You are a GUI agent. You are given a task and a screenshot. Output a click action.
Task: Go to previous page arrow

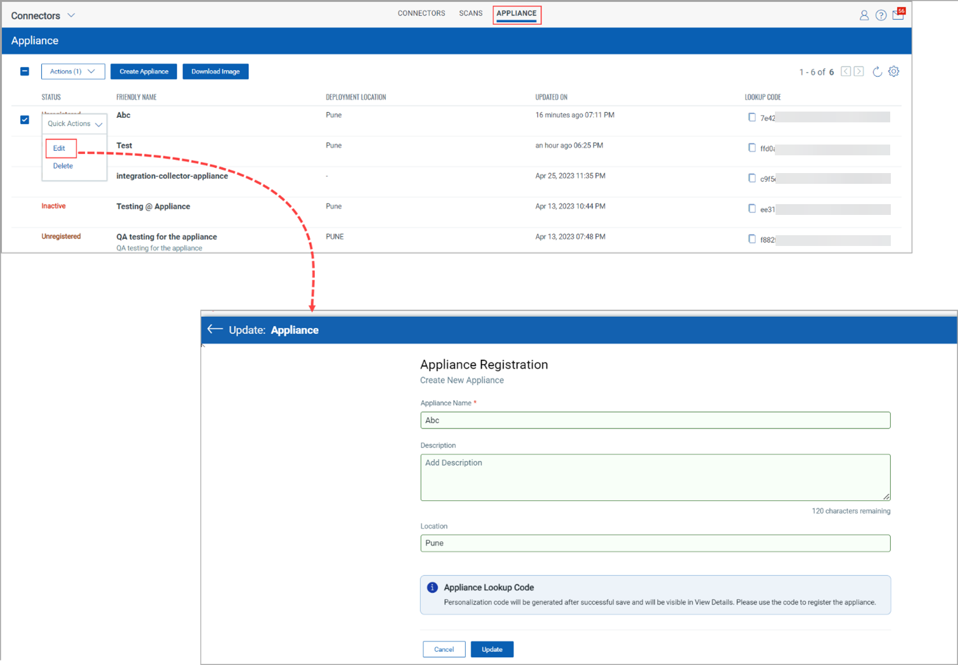[x=846, y=72]
